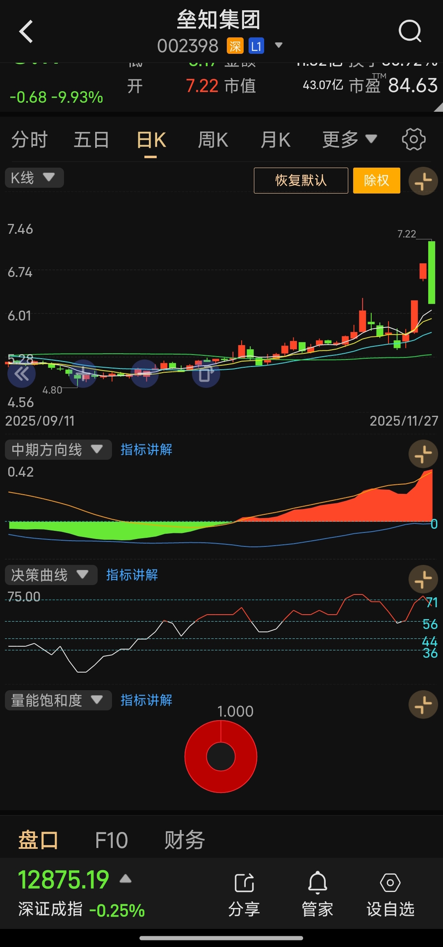The image size is (443, 947).
Task: Tap the 市盈 TTM value 84.63
Action: tap(413, 85)
